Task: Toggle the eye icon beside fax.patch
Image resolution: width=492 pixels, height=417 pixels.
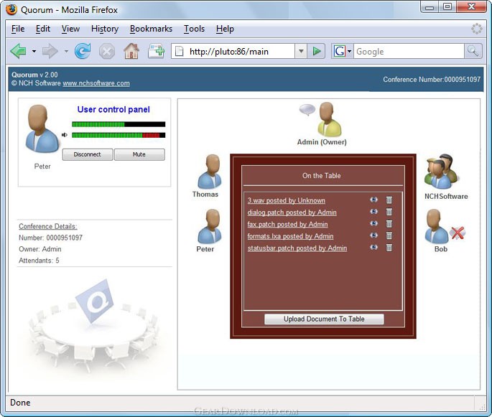Action: [x=373, y=224]
